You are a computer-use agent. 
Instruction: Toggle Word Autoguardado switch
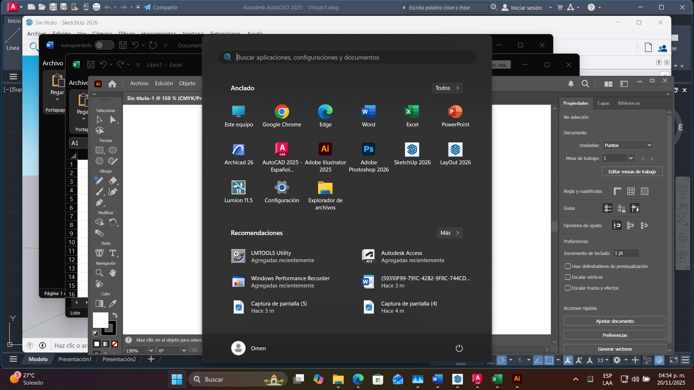(x=104, y=45)
